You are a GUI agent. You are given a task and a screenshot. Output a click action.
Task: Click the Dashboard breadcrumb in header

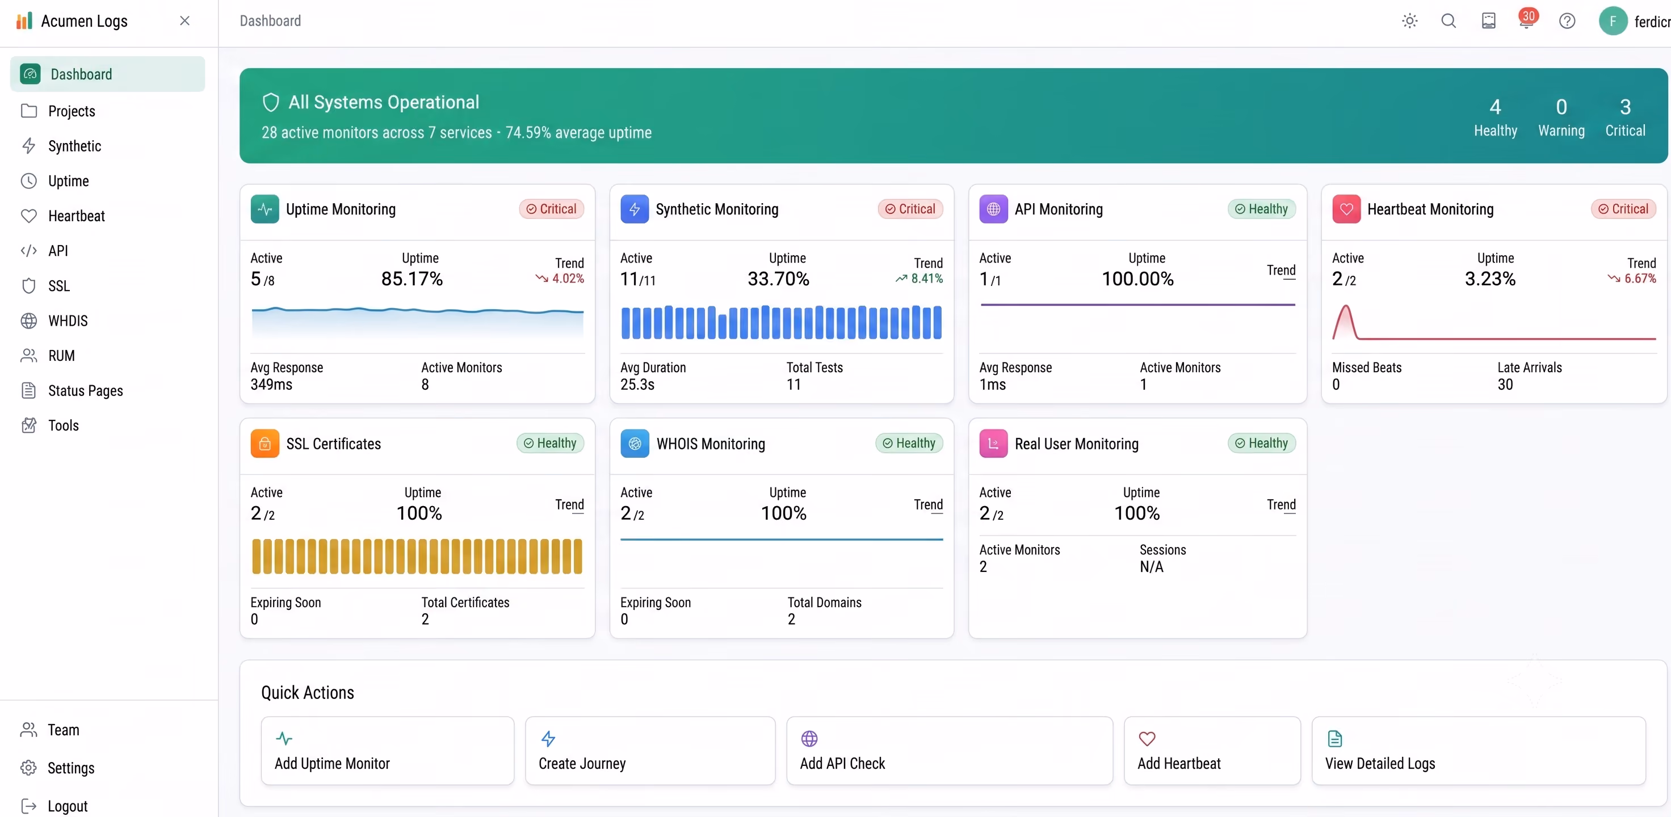click(270, 21)
